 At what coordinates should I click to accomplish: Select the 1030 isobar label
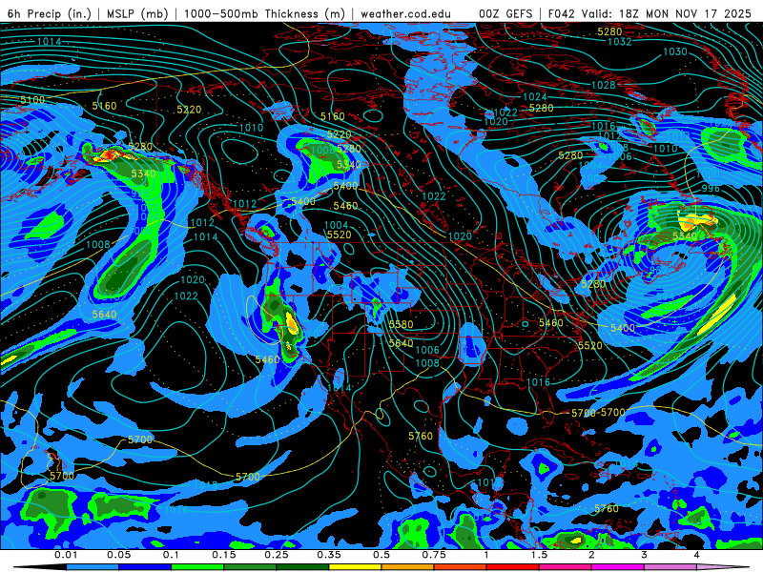click(x=675, y=51)
